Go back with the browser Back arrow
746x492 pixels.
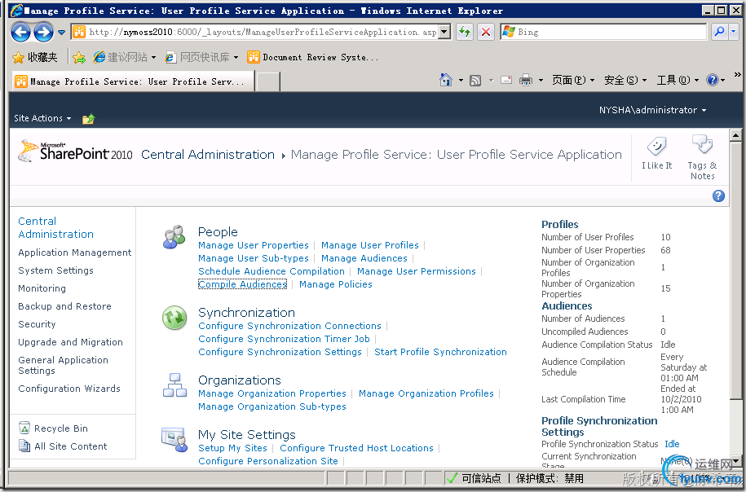point(20,33)
